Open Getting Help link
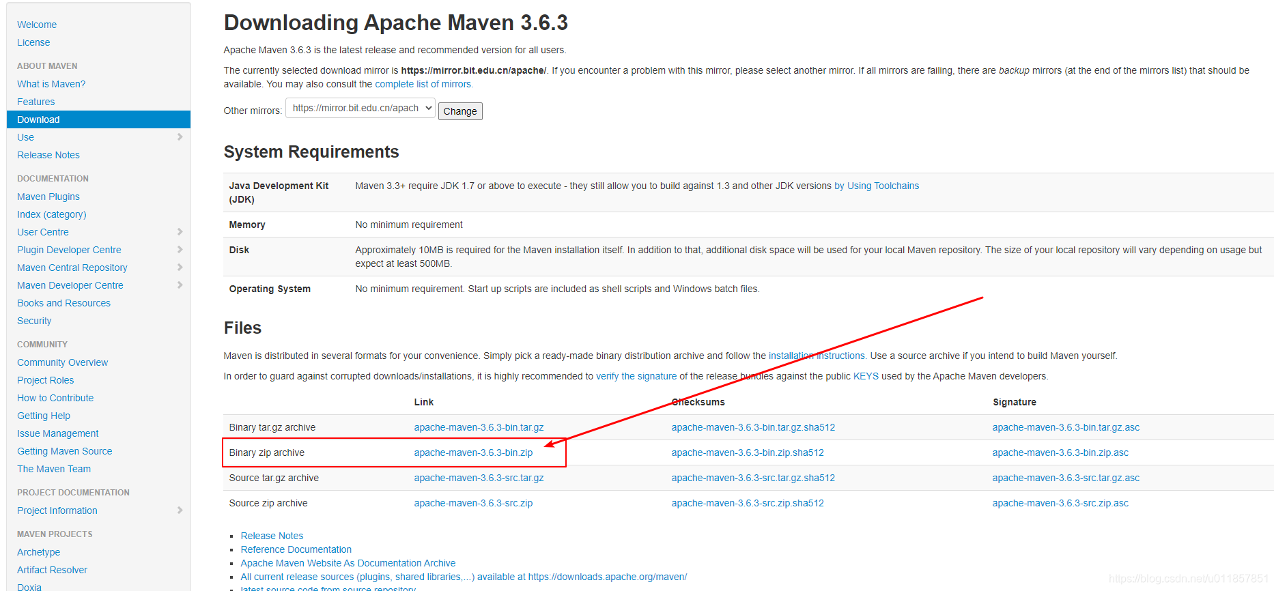 pos(44,416)
